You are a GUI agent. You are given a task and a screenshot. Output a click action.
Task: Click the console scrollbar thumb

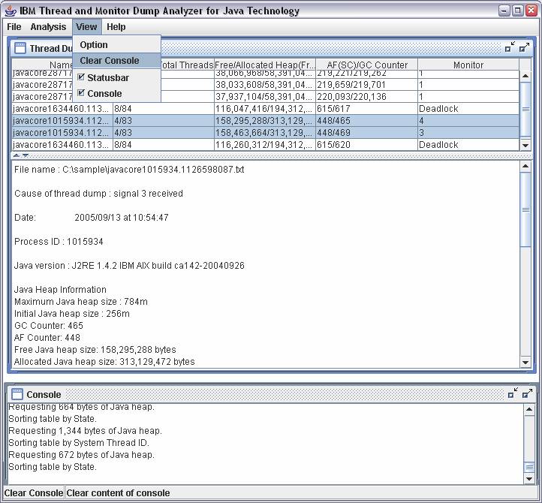pos(529,468)
